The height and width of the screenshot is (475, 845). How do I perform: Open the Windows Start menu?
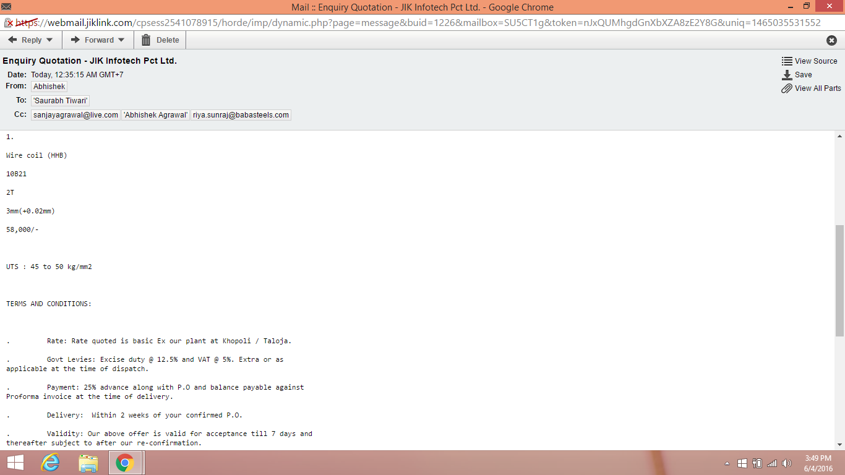point(15,463)
